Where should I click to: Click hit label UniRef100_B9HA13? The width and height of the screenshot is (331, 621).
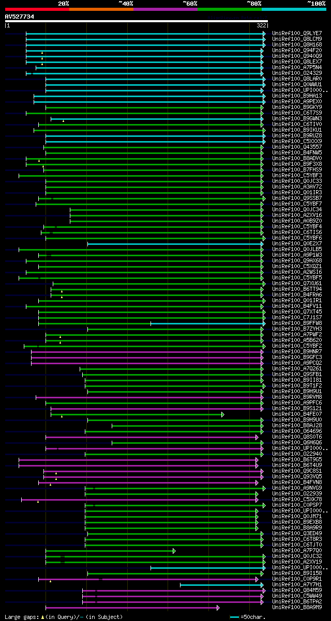coord(297,96)
